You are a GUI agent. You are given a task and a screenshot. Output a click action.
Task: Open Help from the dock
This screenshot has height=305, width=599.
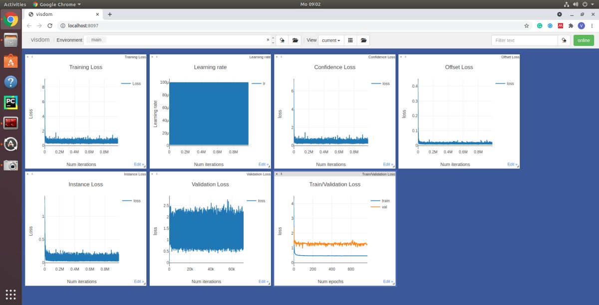click(x=10, y=82)
